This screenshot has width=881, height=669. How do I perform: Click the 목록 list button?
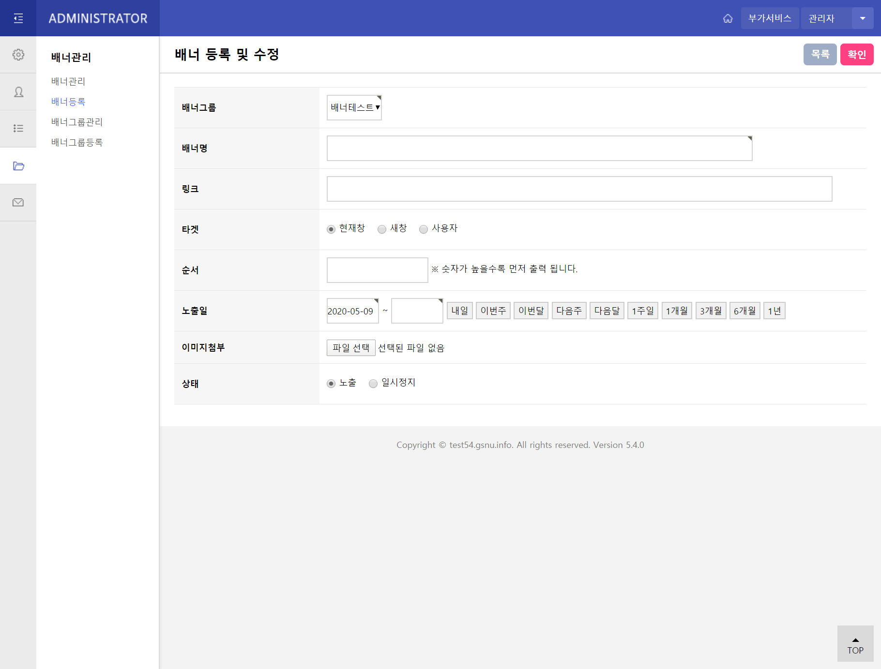point(820,54)
